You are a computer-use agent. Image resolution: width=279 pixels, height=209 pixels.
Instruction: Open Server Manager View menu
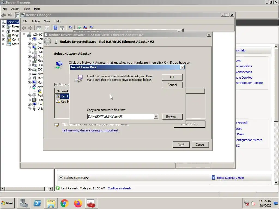pos(27,9)
